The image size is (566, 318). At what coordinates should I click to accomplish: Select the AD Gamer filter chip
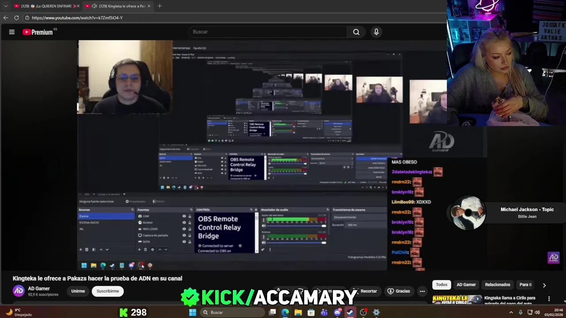click(x=466, y=284)
